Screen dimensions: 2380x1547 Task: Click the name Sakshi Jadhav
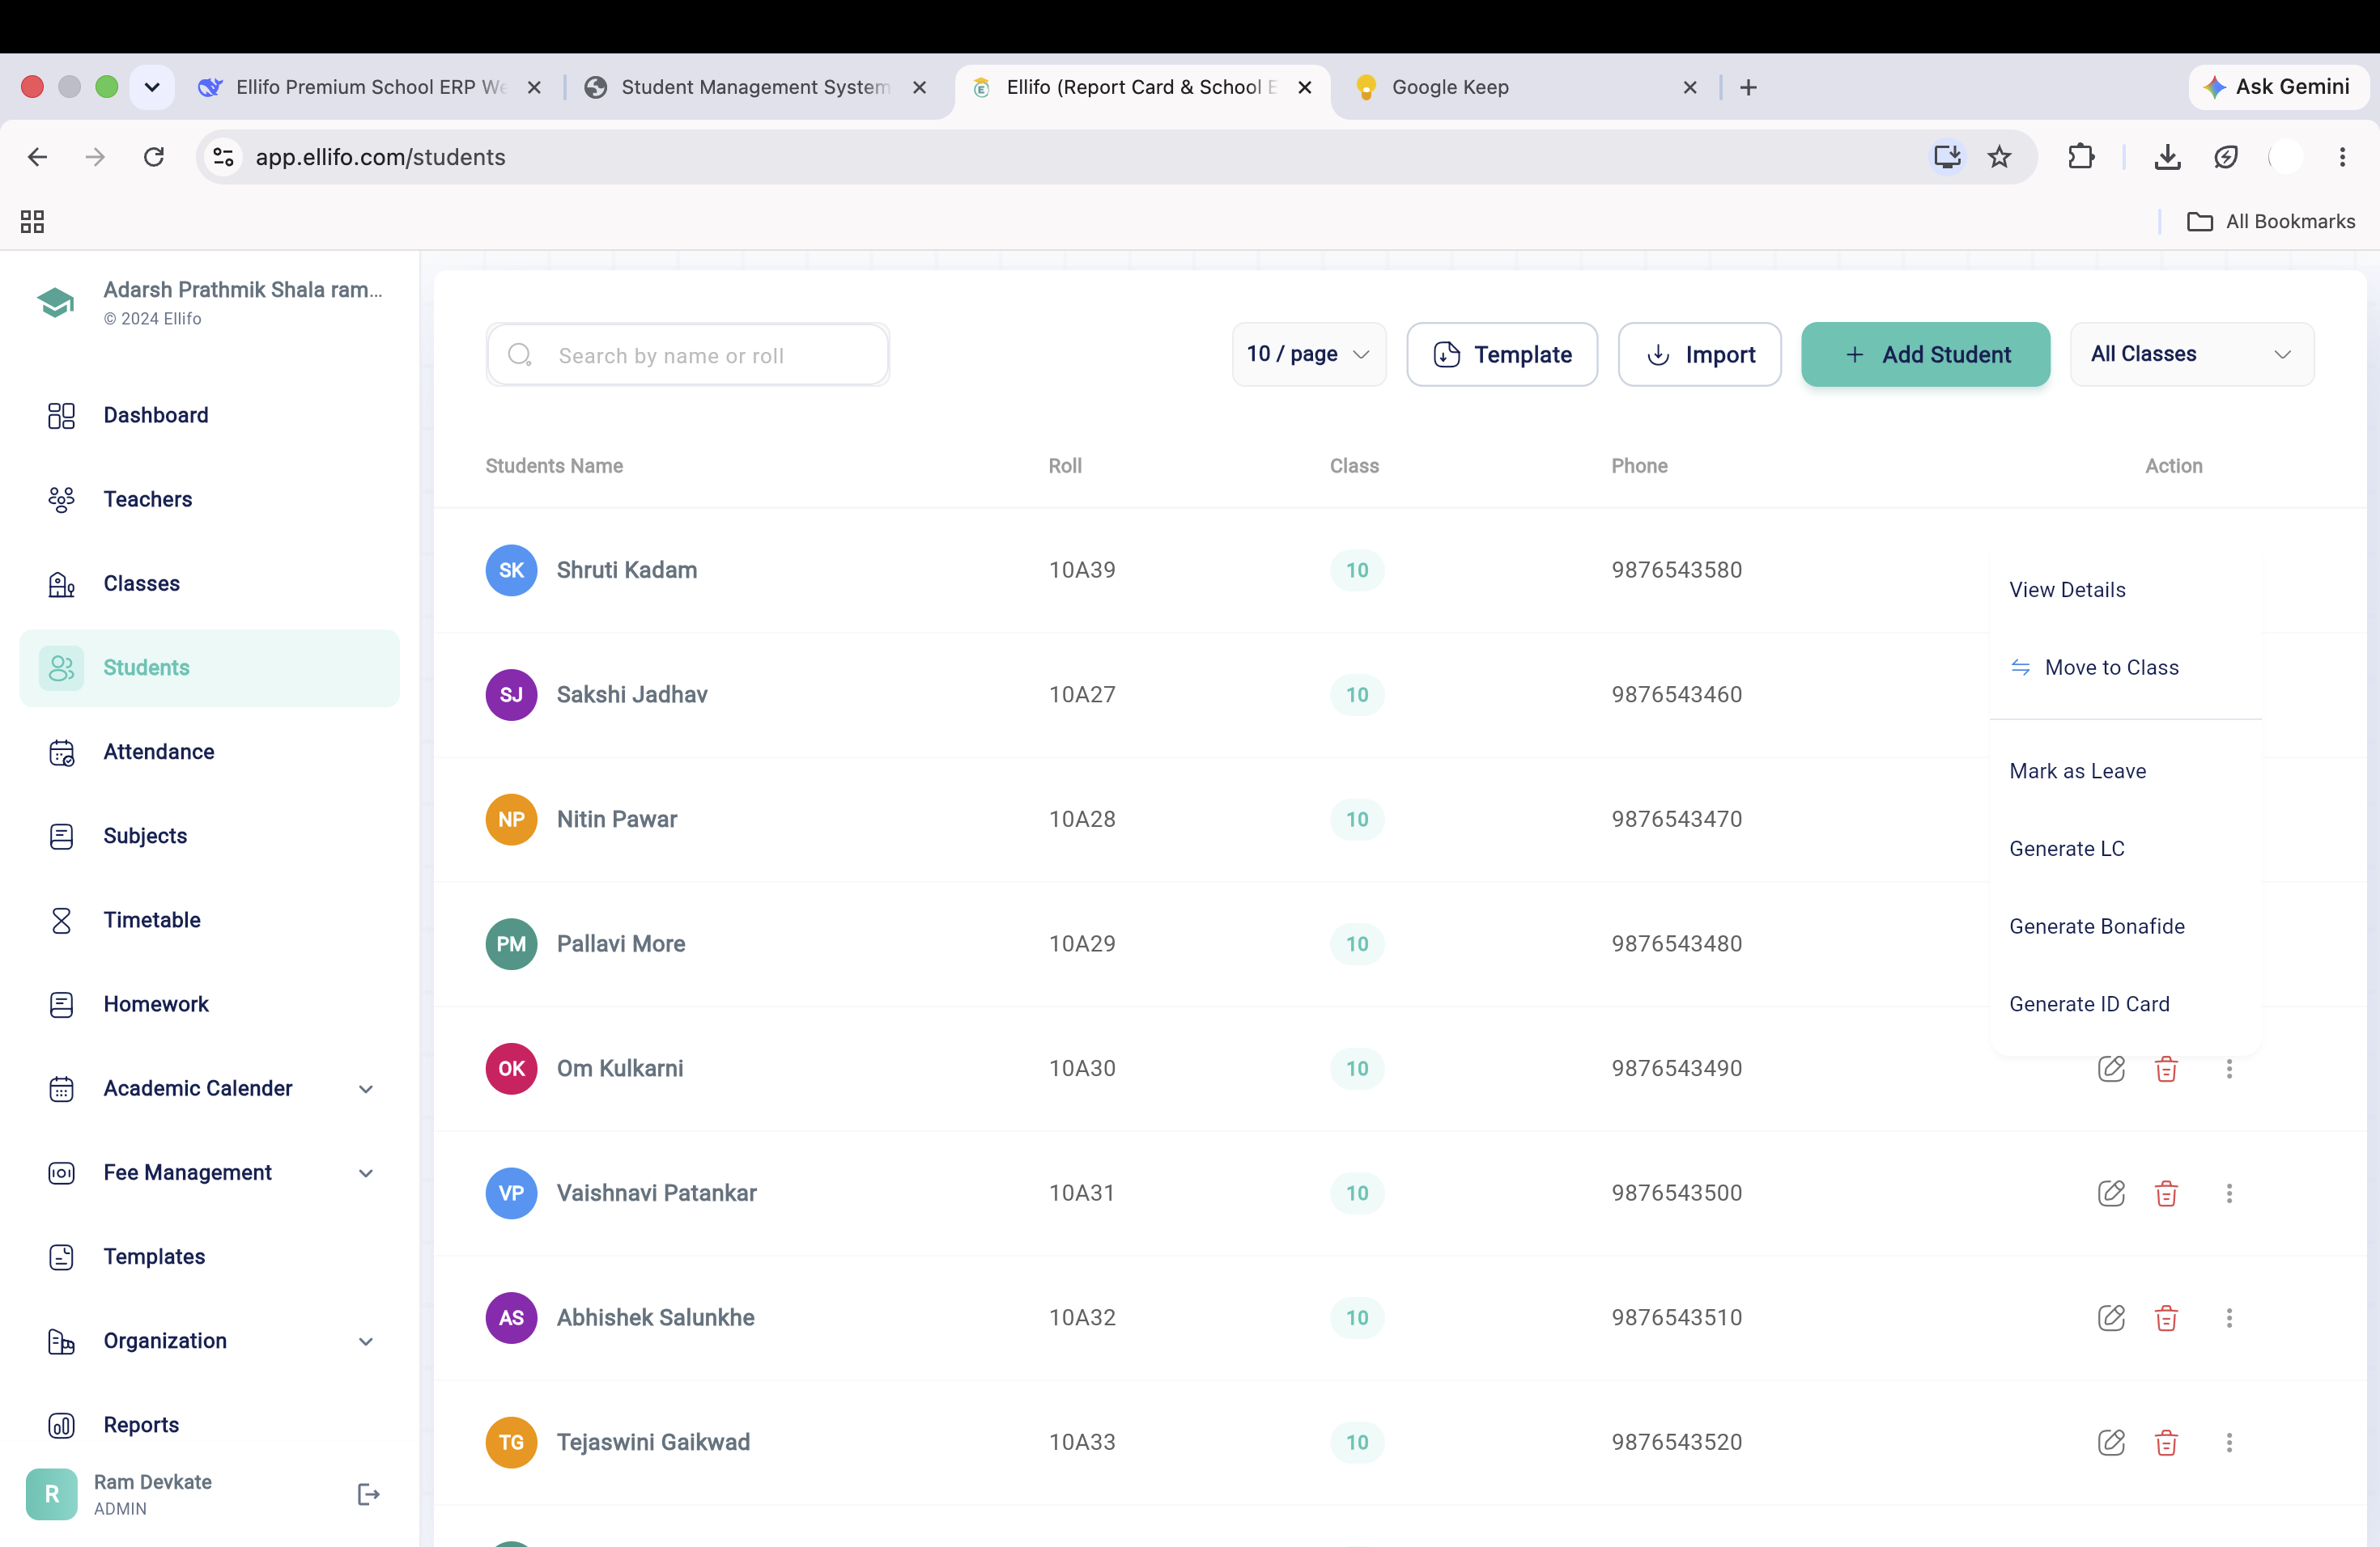point(632,694)
